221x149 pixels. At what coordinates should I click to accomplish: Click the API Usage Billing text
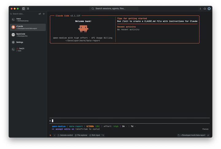click(x=102, y=38)
